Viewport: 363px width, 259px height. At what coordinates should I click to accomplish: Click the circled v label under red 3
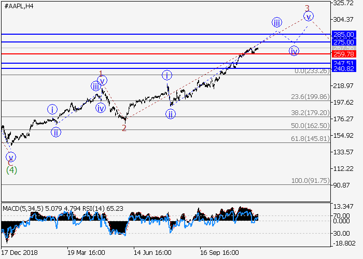pyautogui.click(x=309, y=16)
